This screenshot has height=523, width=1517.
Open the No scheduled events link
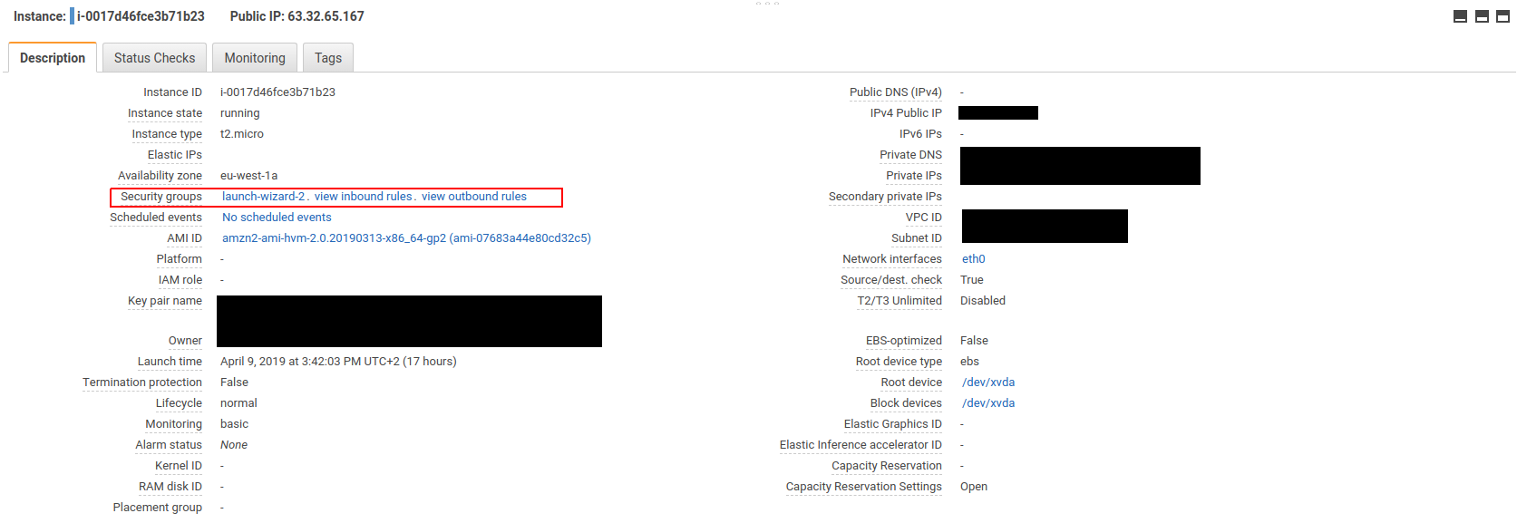coord(277,218)
